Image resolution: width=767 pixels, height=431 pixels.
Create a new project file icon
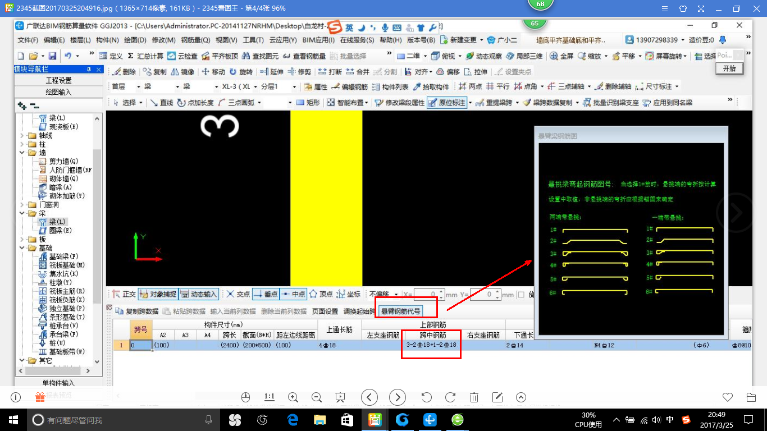pyautogui.click(x=21, y=56)
